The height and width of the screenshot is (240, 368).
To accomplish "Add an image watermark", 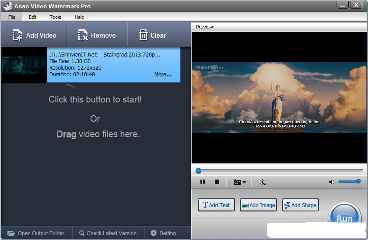I will point(258,205).
